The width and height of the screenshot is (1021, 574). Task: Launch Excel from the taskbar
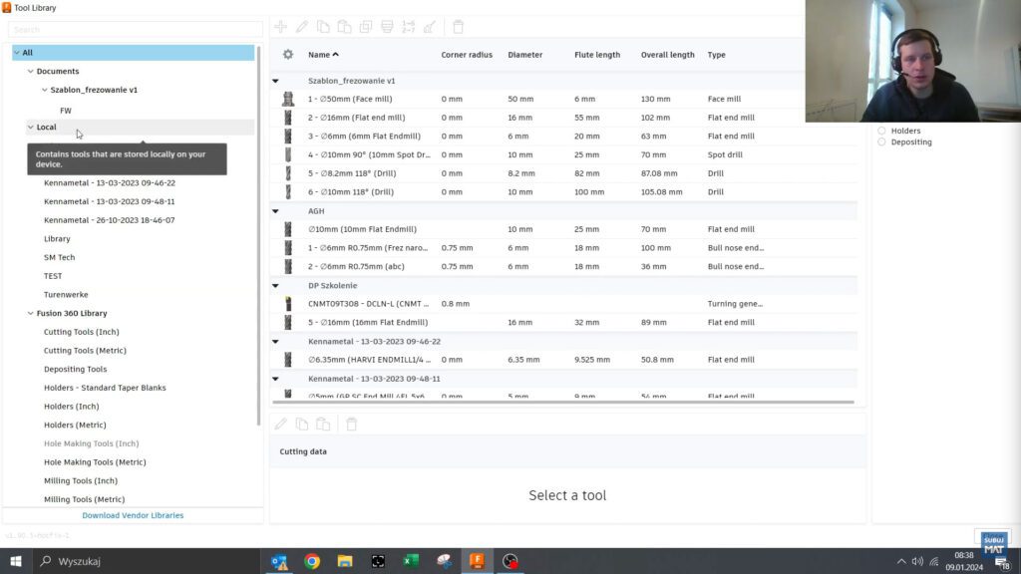tap(411, 561)
